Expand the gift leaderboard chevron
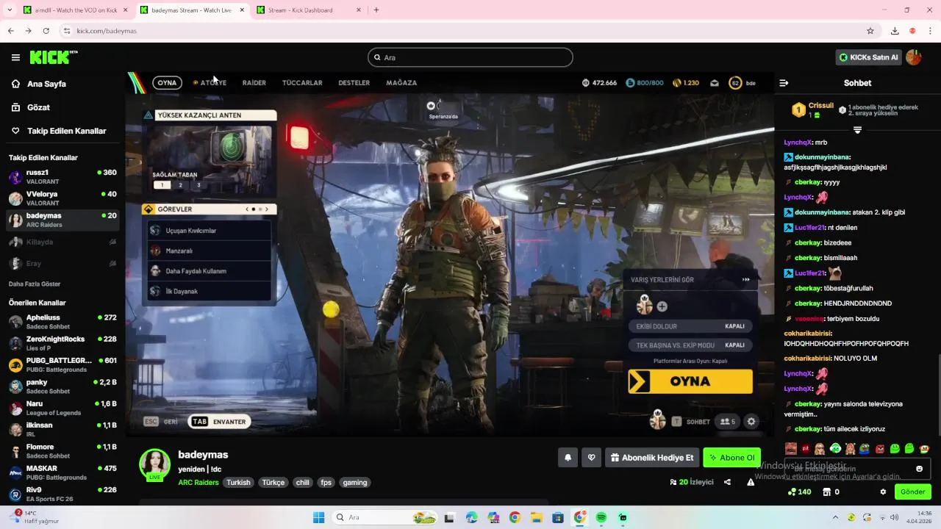 point(857,130)
